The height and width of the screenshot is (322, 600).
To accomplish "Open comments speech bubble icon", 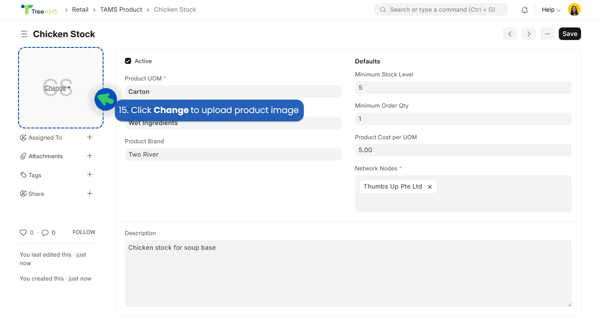I will click(45, 232).
